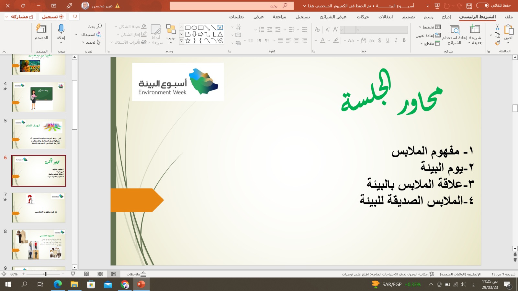518x291 pixels.
Task: Toggle Underline formatting
Action: [x=388, y=40]
